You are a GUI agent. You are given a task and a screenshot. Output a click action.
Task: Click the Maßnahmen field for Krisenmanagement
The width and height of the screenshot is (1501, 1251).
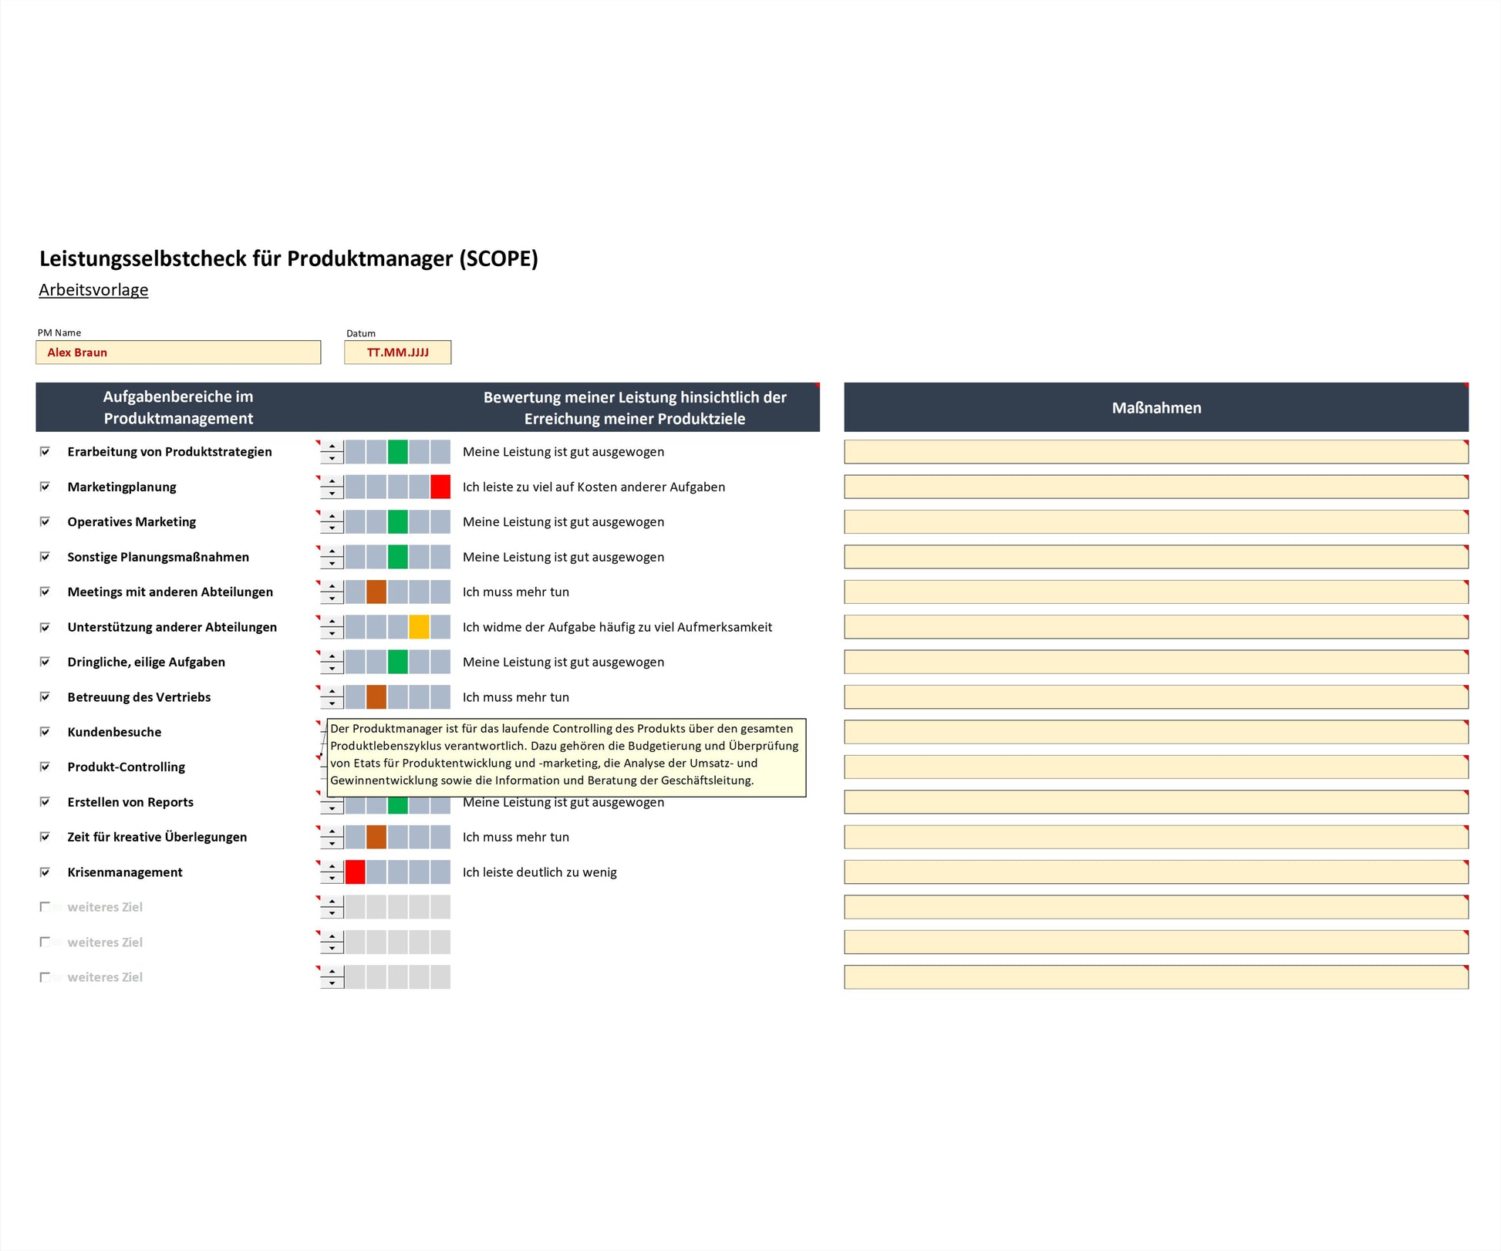pyautogui.click(x=1156, y=872)
